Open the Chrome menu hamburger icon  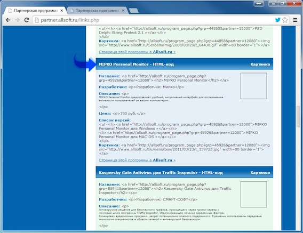[295, 20]
